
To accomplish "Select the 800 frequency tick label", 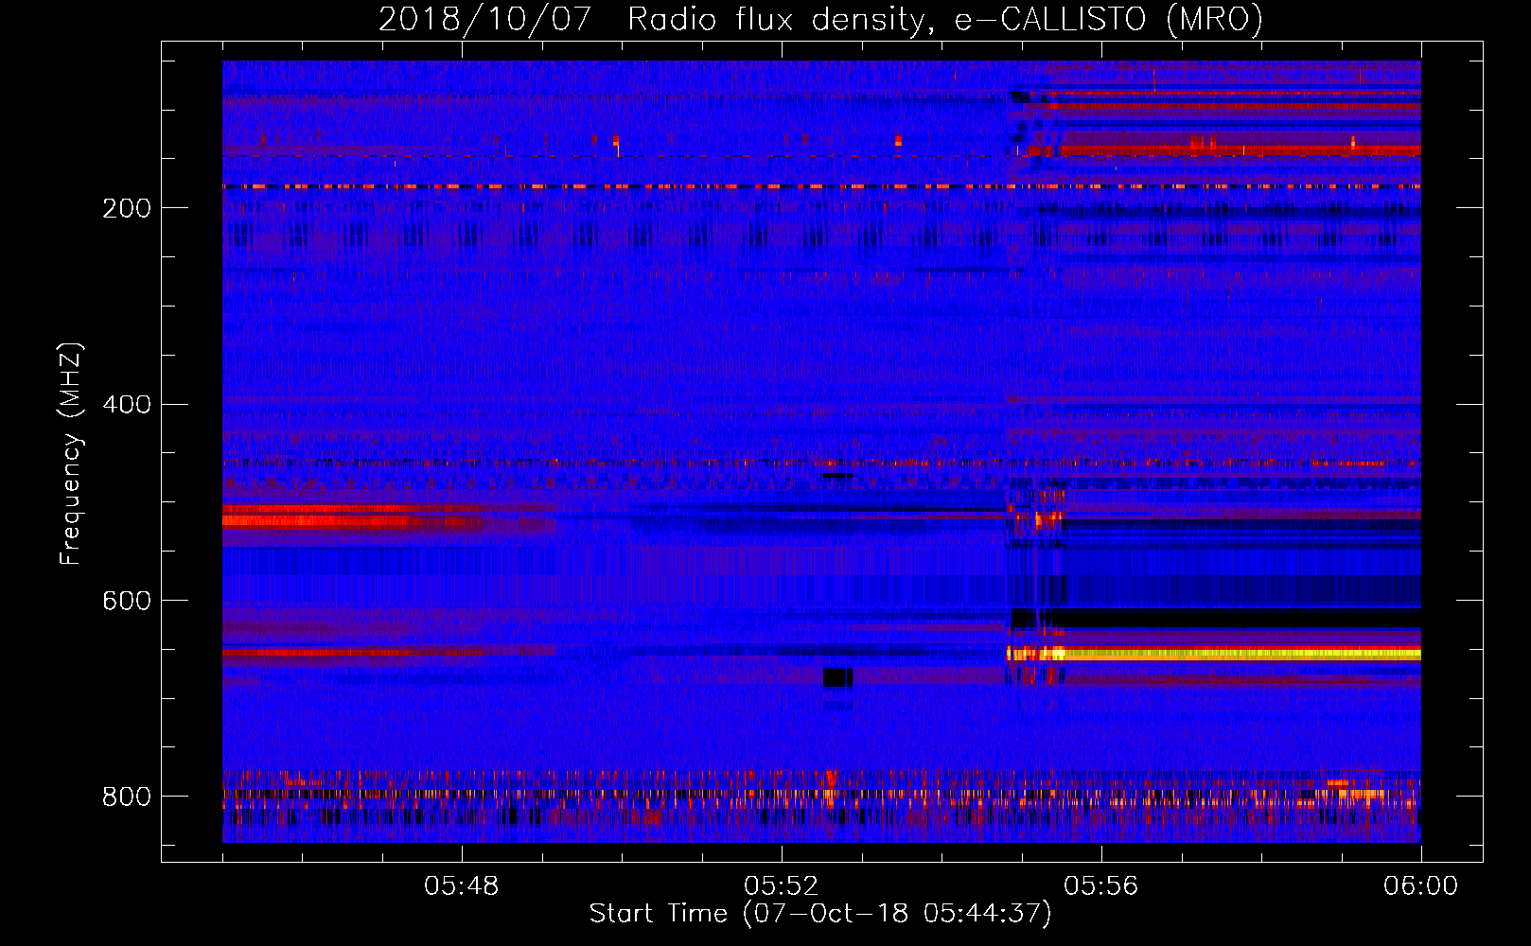I will 127,797.
